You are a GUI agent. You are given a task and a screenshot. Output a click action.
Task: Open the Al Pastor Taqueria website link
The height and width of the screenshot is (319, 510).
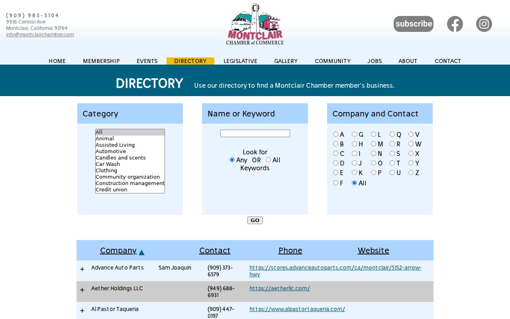[x=297, y=309]
